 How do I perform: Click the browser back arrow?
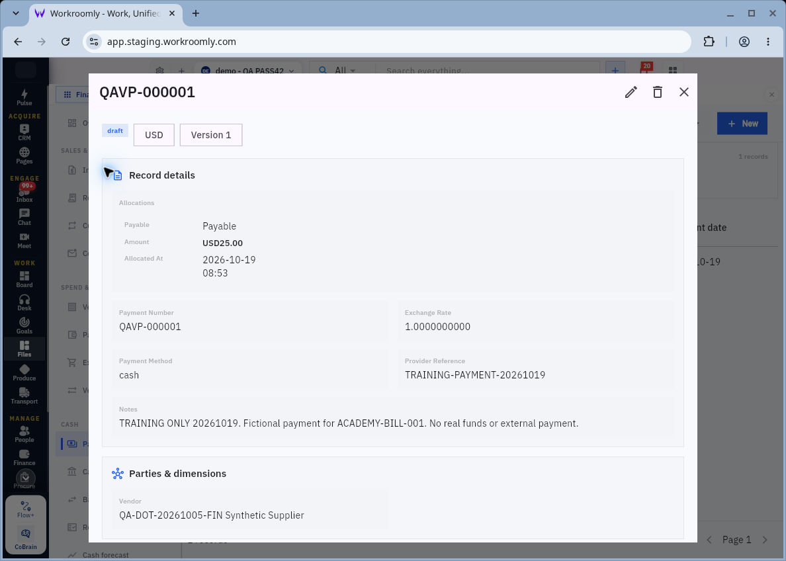tap(18, 42)
